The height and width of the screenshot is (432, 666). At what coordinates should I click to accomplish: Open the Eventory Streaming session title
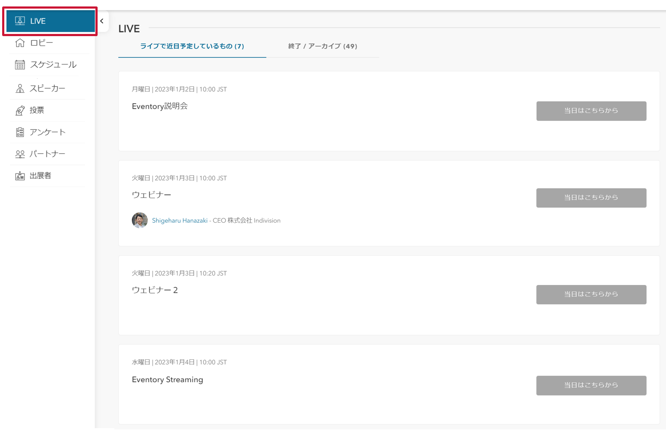(167, 380)
